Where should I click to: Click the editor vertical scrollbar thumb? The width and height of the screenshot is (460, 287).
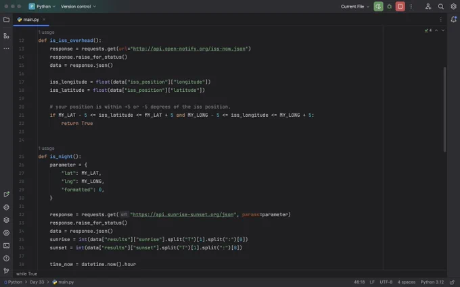pos(444,109)
